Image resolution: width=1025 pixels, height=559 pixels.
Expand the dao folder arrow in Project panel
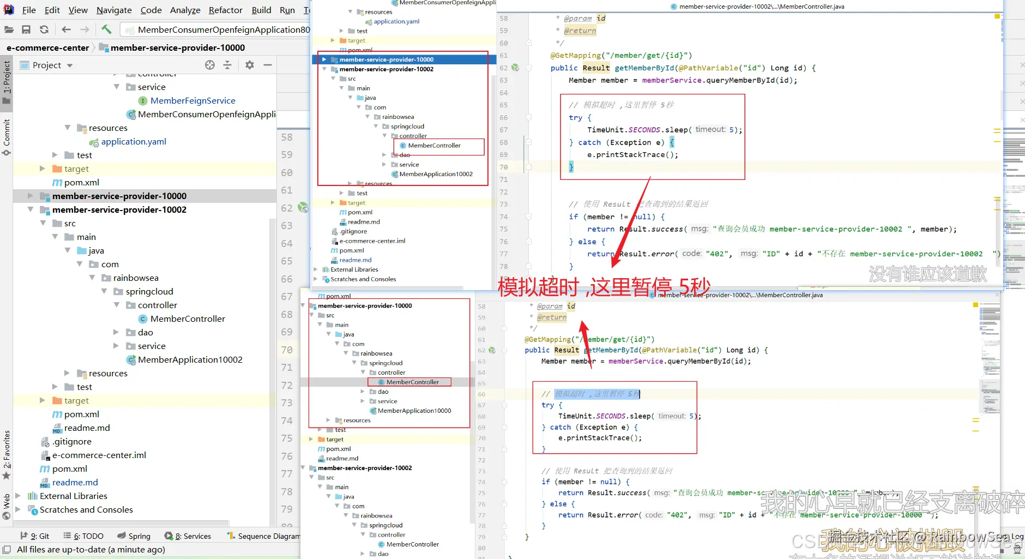[x=116, y=332]
